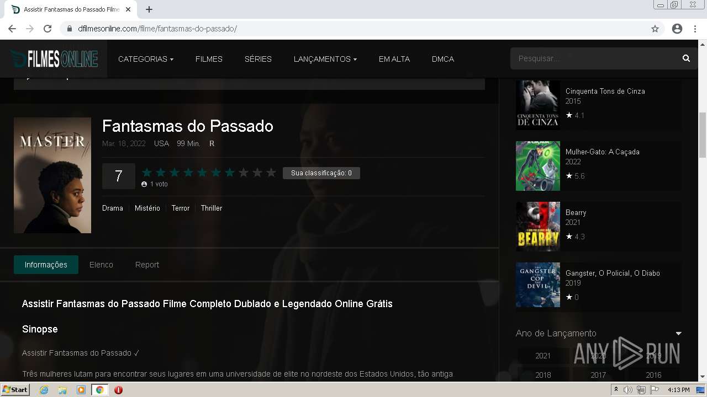Image resolution: width=707 pixels, height=397 pixels.
Task: Click Chrome icon in taskbar
Action: pos(99,390)
